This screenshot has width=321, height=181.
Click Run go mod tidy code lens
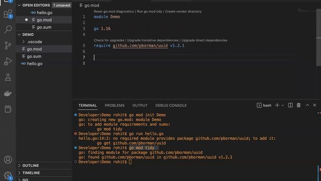(149, 12)
